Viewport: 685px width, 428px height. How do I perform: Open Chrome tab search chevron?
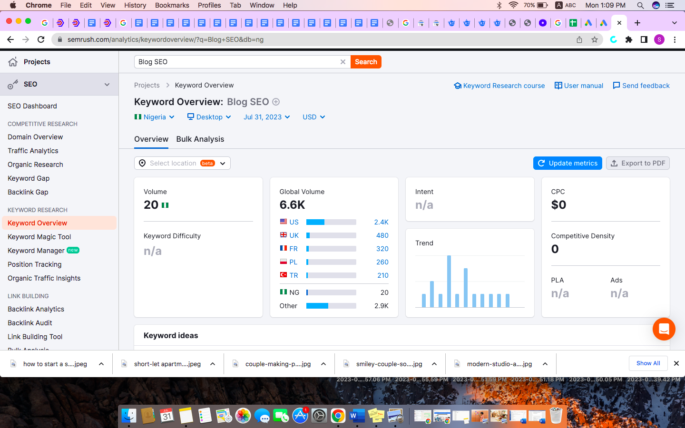(x=674, y=23)
